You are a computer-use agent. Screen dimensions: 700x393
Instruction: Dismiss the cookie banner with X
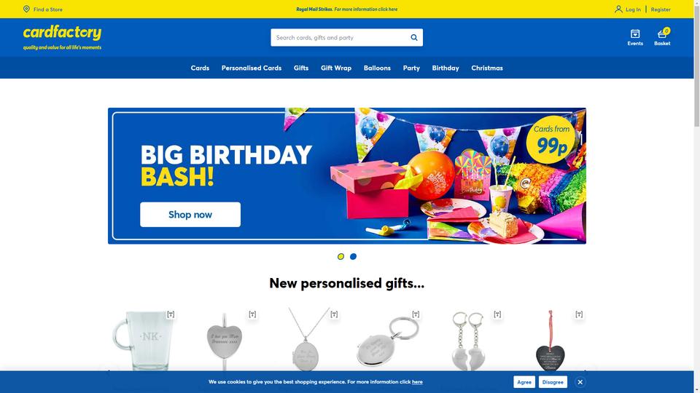pos(580,382)
